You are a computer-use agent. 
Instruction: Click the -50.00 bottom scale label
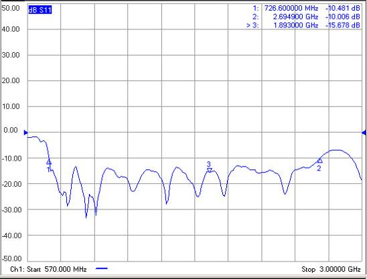click(x=11, y=259)
